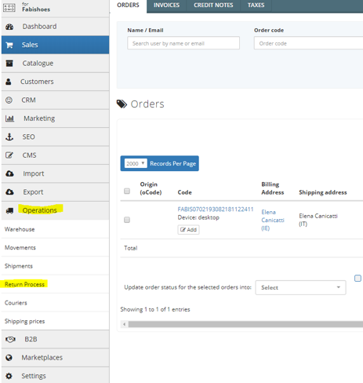Tick the select-all orders checkbox in header
363x383 pixels.
[x=127, y=191]
